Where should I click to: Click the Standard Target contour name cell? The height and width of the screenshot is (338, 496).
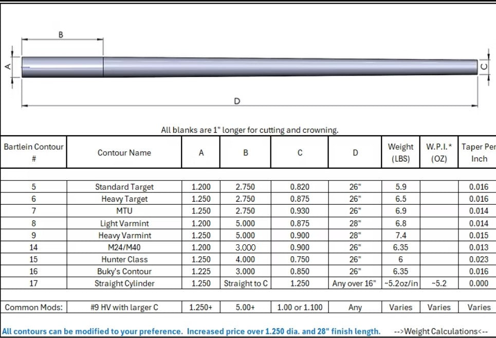point(124,187)
